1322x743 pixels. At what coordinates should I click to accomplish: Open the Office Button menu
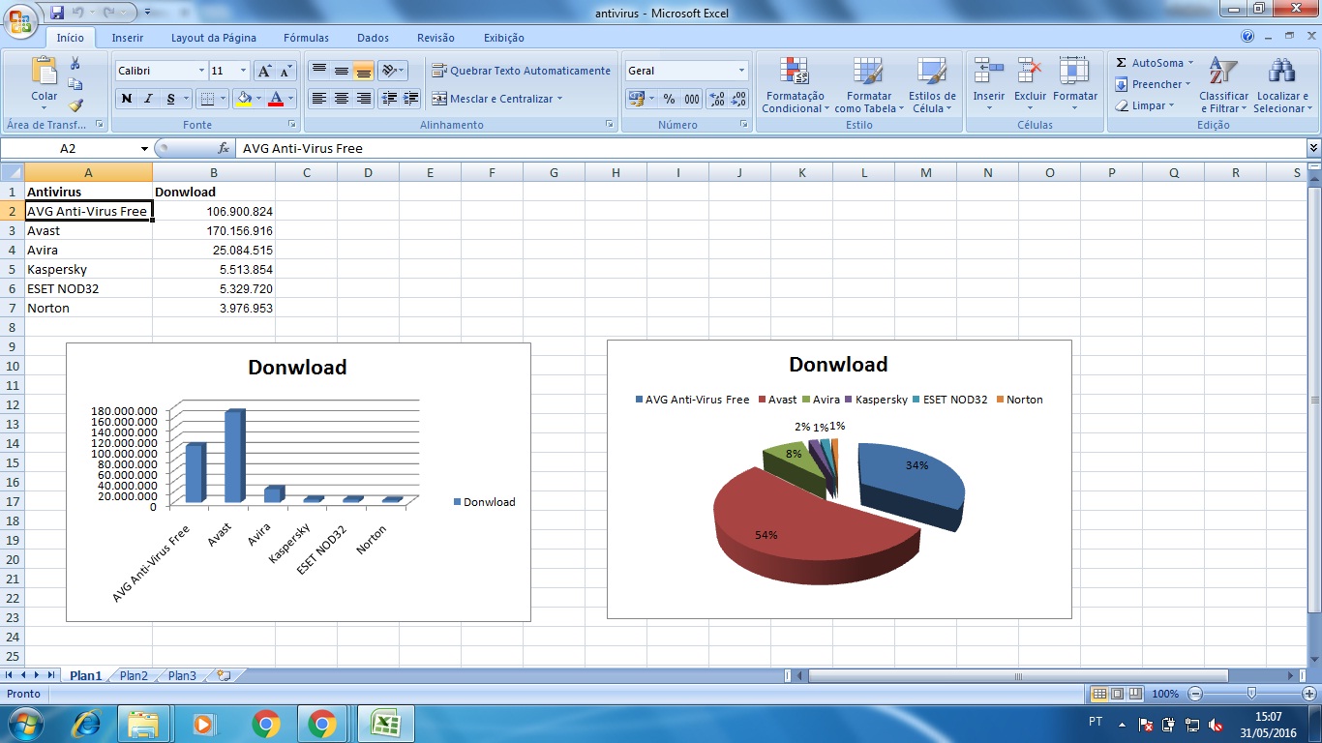[x=19, y=19]
